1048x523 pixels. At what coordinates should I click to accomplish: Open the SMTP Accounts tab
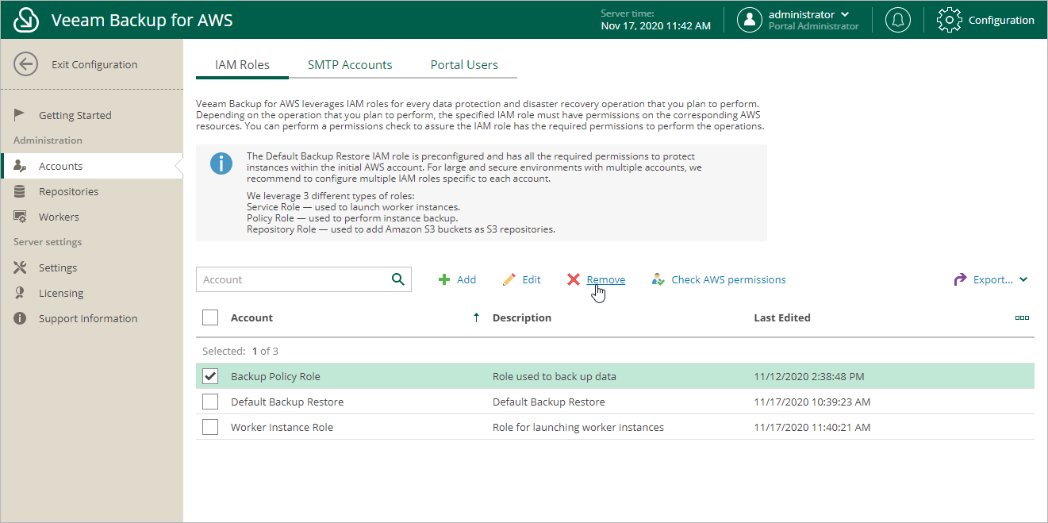350,65
